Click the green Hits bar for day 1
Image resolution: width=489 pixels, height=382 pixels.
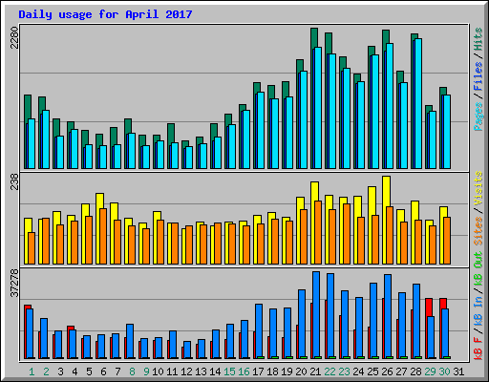tap(28, 108)
